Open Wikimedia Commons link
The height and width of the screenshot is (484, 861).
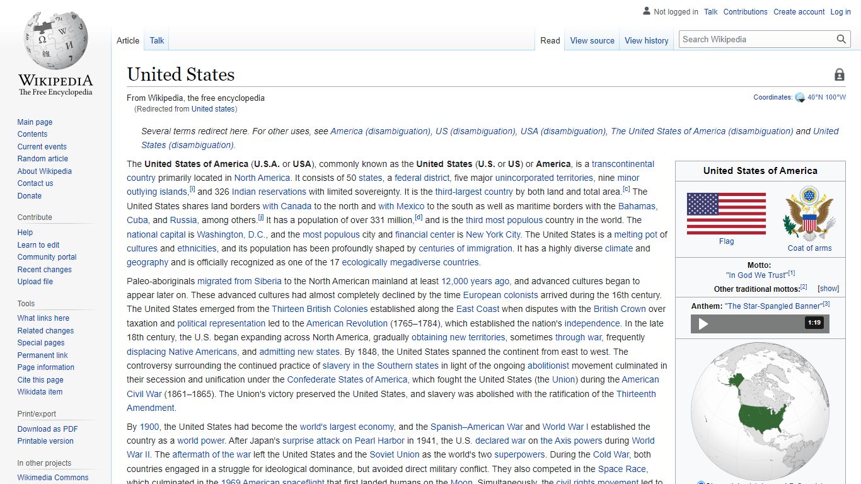[x=53, y=478]
